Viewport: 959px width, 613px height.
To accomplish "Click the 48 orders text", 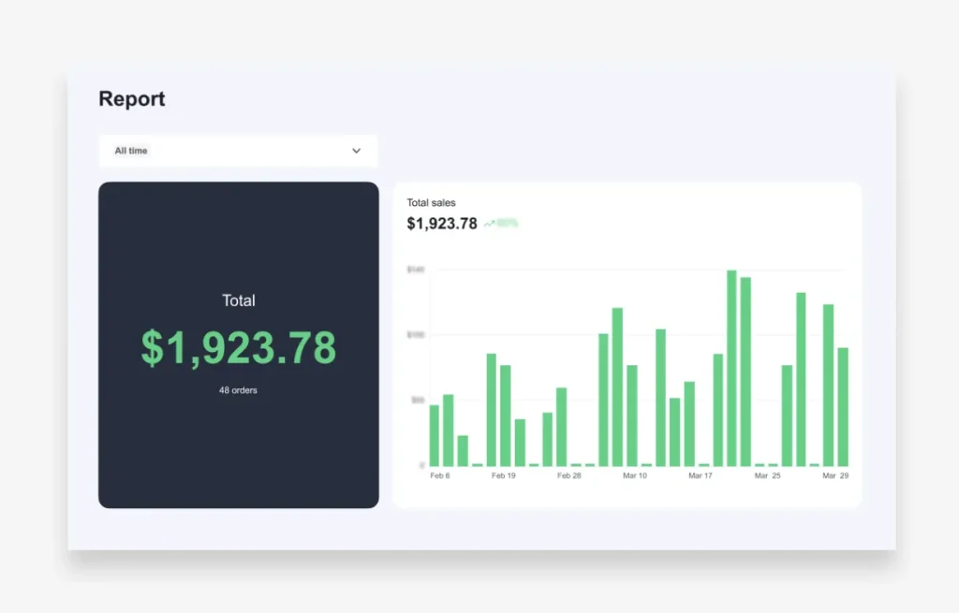I will (238, 390).
